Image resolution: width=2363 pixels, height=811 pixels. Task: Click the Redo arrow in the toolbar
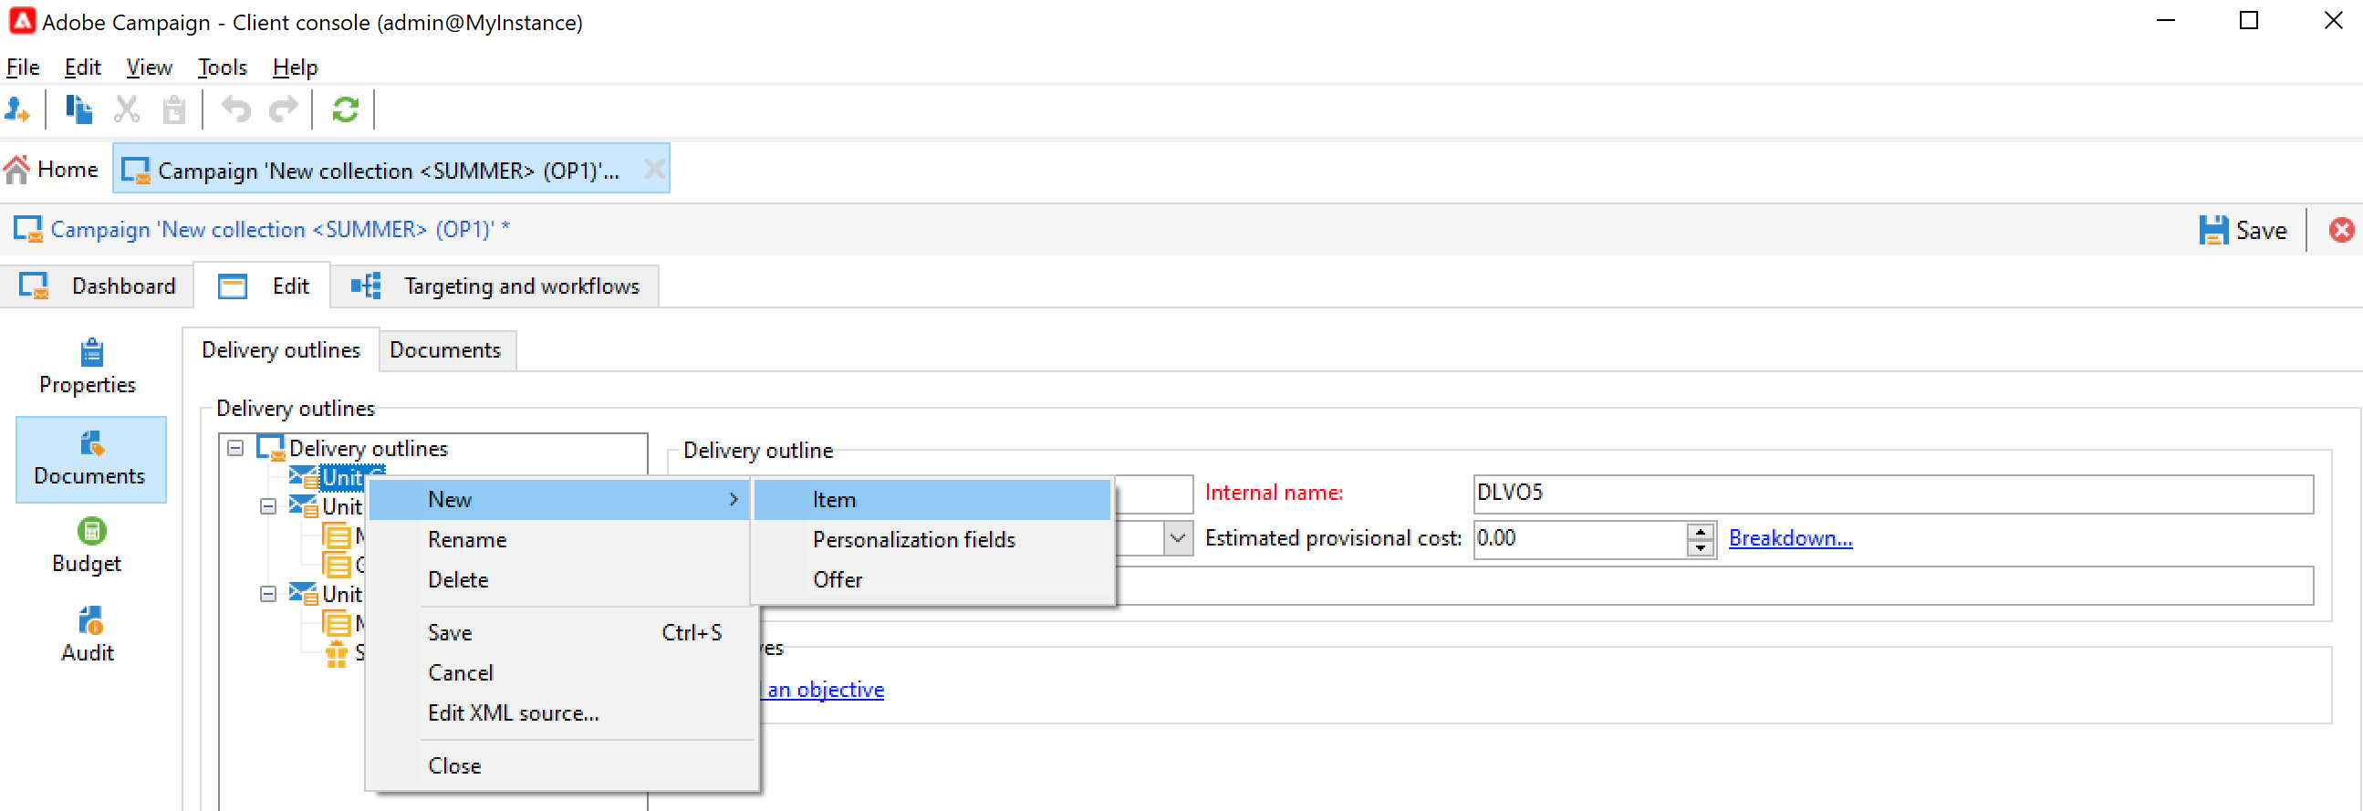(284, 110)
